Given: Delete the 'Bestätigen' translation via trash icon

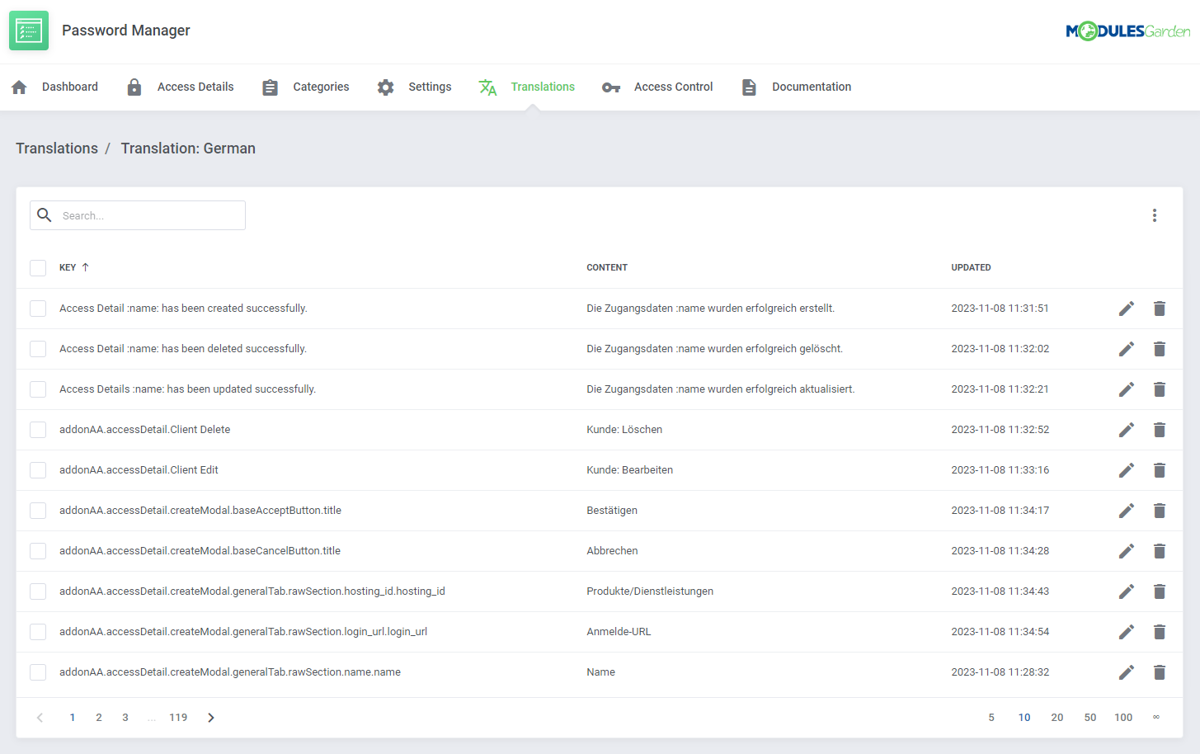Looking at the screenshot, I should (1160, 510).
